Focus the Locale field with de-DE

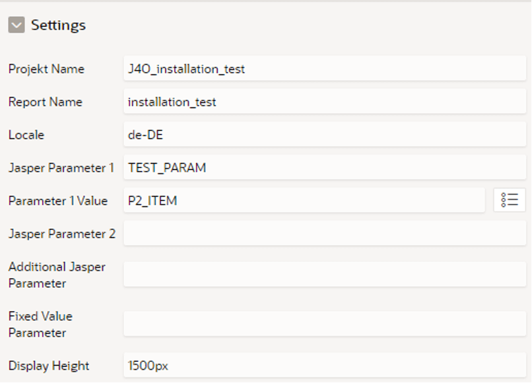coord(325,134)
